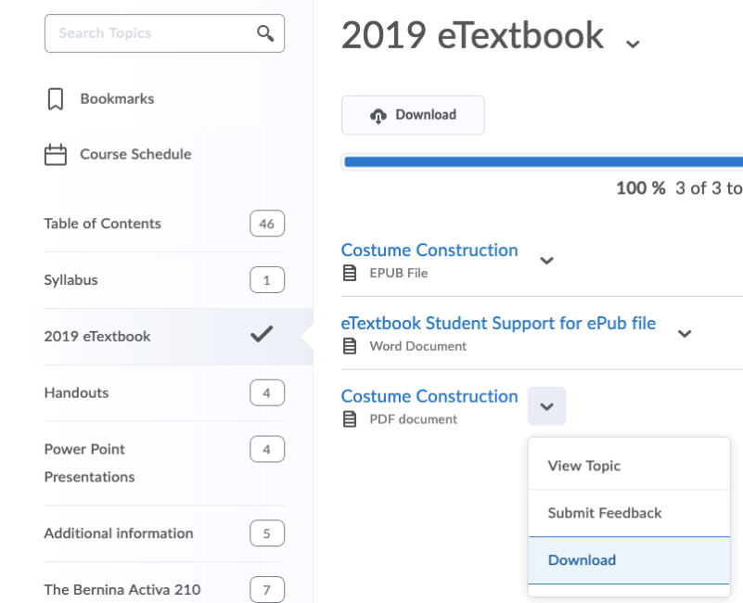
Task: Open Bookmarks via the bookmark icon
Action: pos(55,98)
